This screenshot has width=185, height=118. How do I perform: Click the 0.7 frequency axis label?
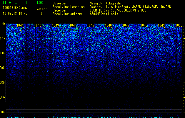click(2, 97)
